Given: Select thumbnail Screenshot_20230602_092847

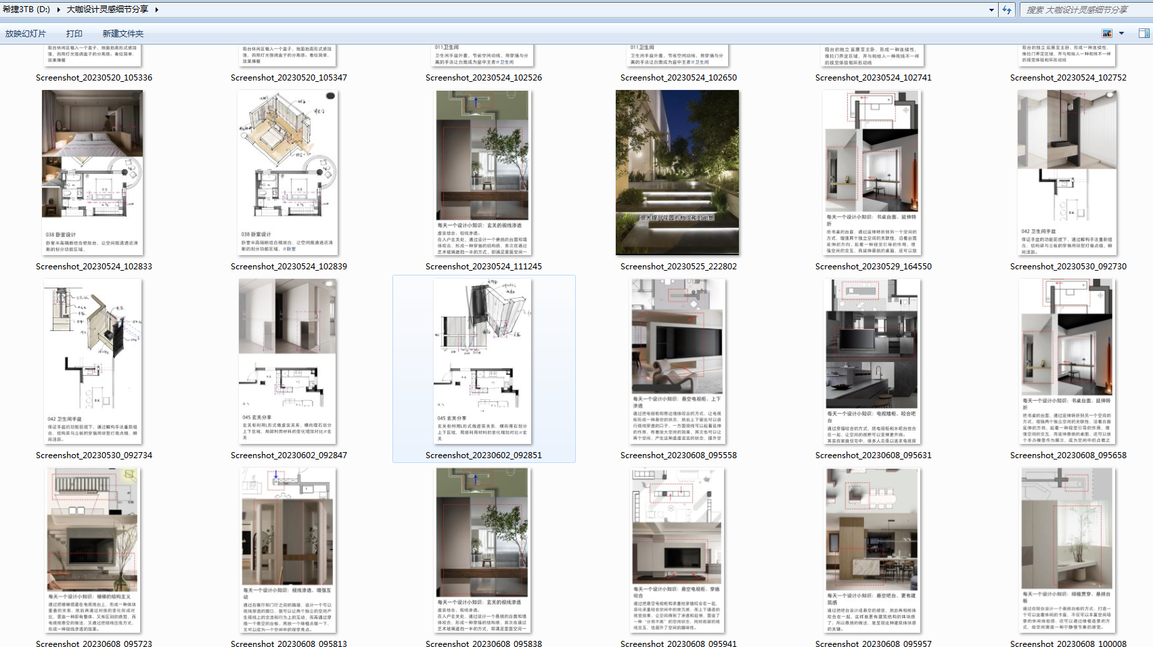Looking at the screenshot, I should pos(288,362).
